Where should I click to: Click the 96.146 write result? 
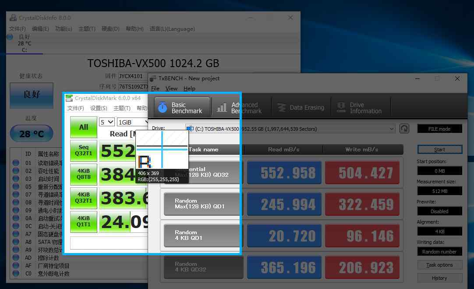click(362, 236)
